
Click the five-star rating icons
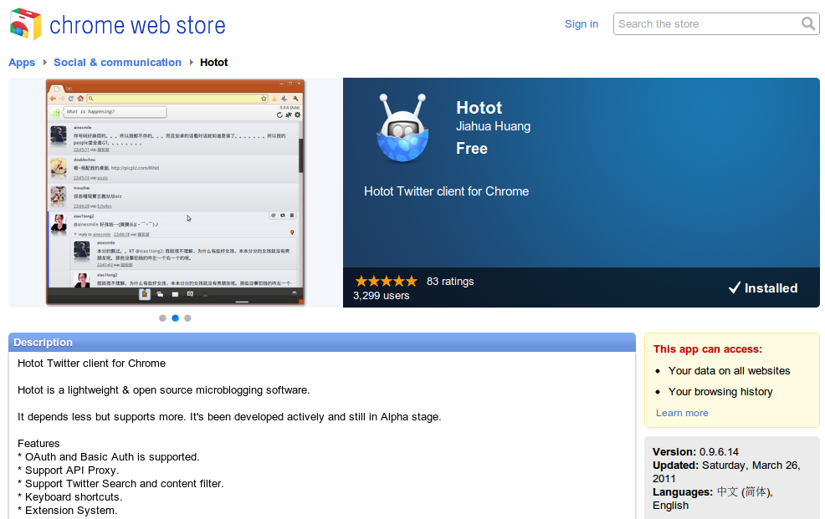pos(387,281)
